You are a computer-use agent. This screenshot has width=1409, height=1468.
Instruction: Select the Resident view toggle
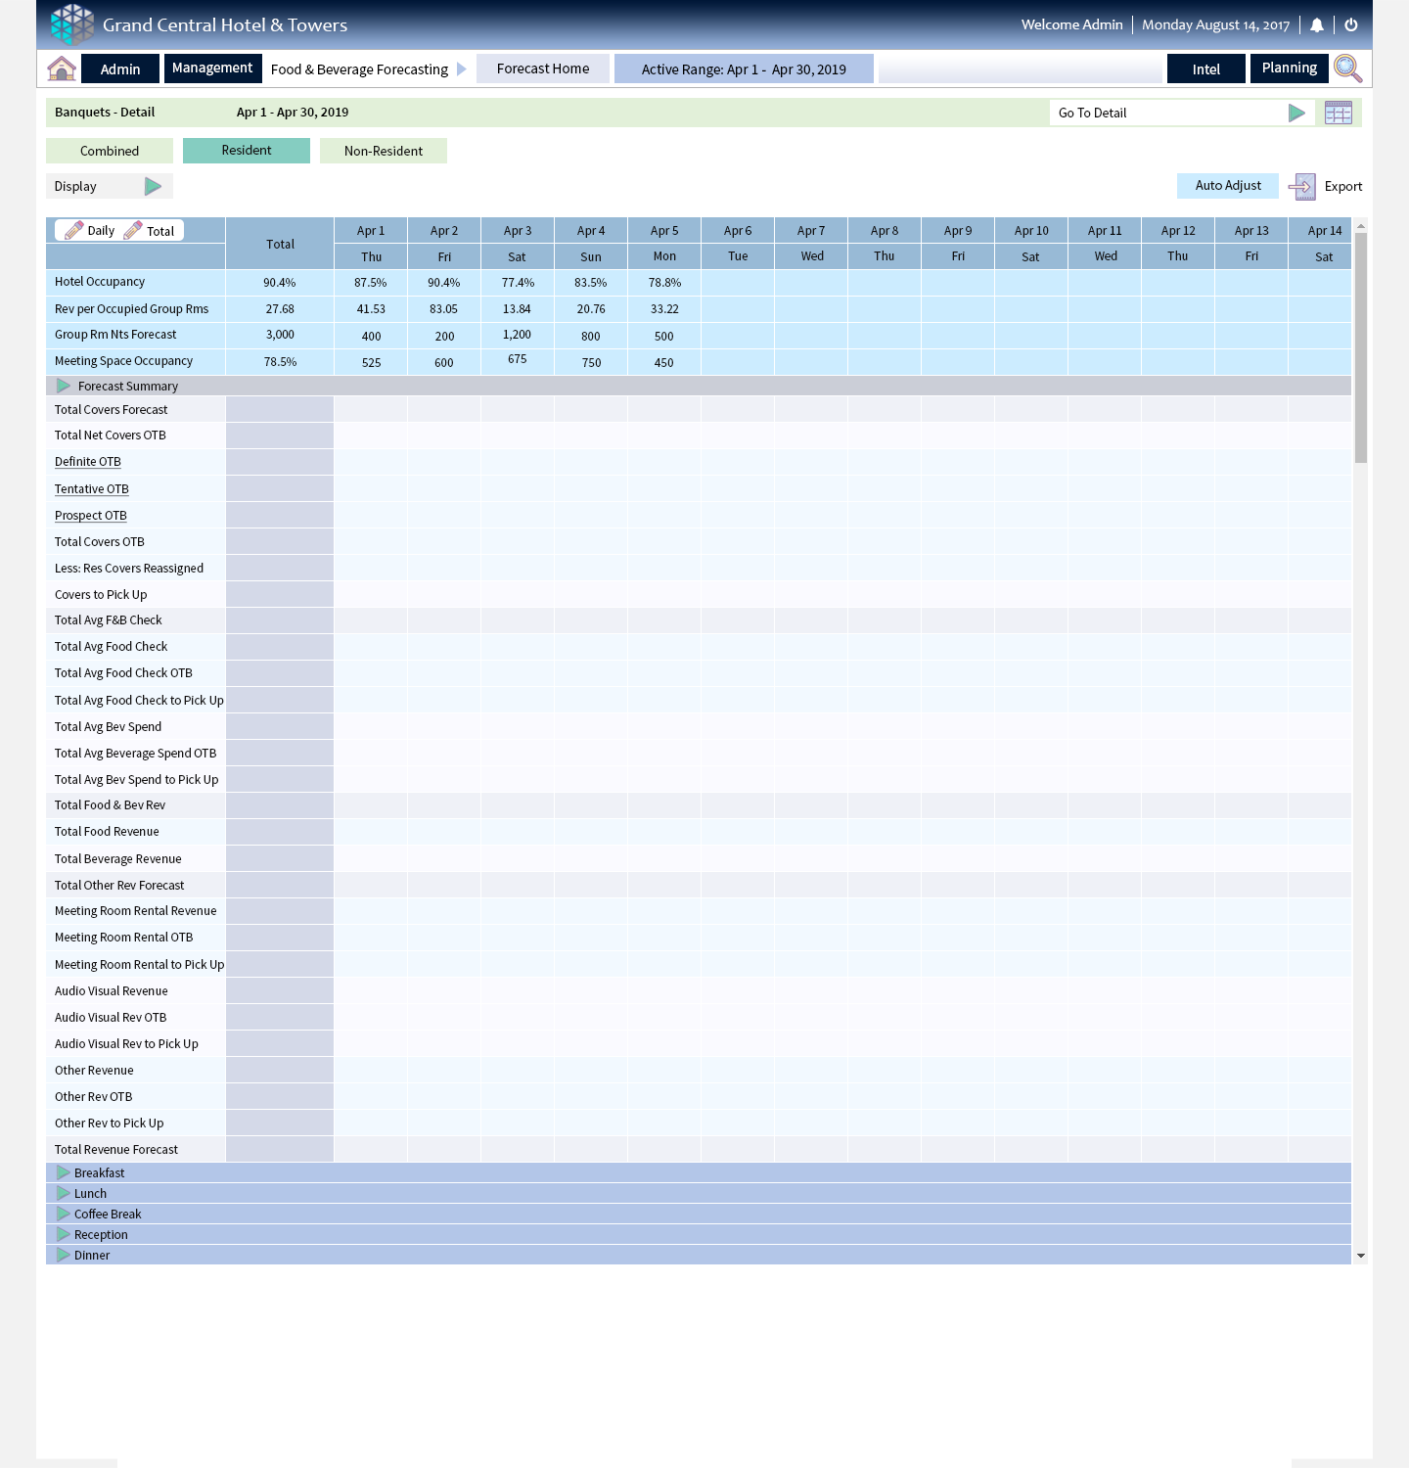[x=247, y=151]
